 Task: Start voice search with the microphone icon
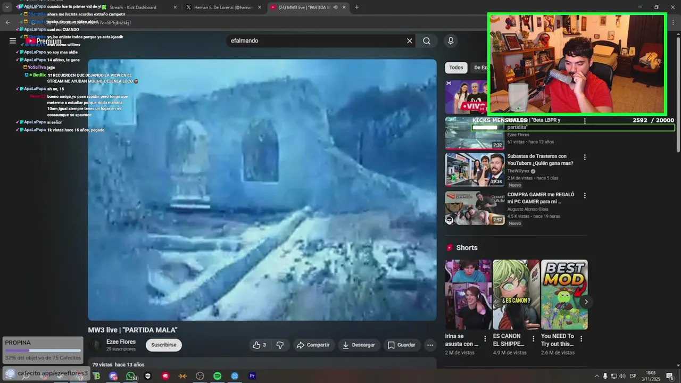coord(451,41)
